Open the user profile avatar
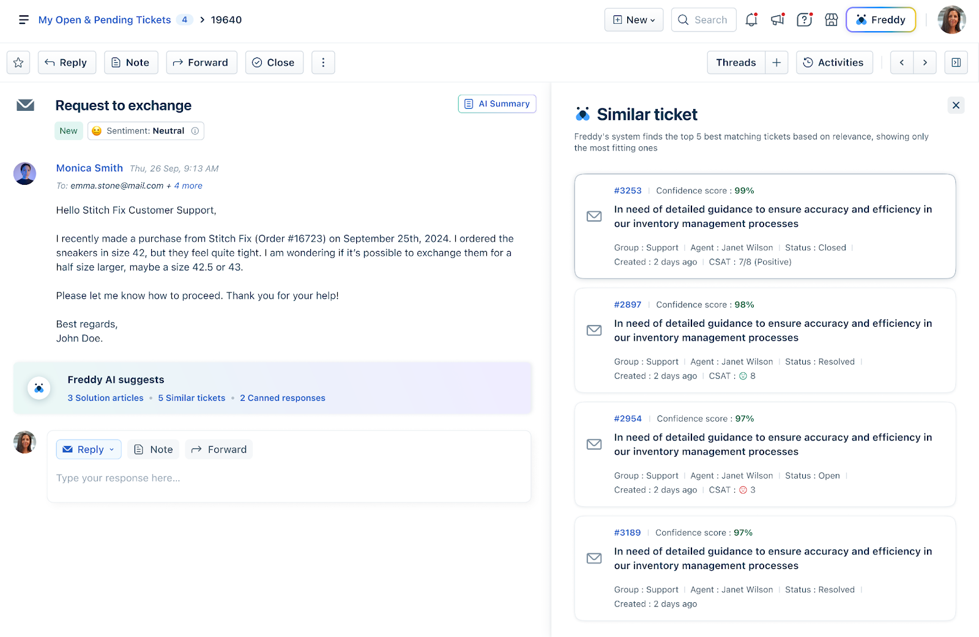979x637 pixels. [951, 20]
